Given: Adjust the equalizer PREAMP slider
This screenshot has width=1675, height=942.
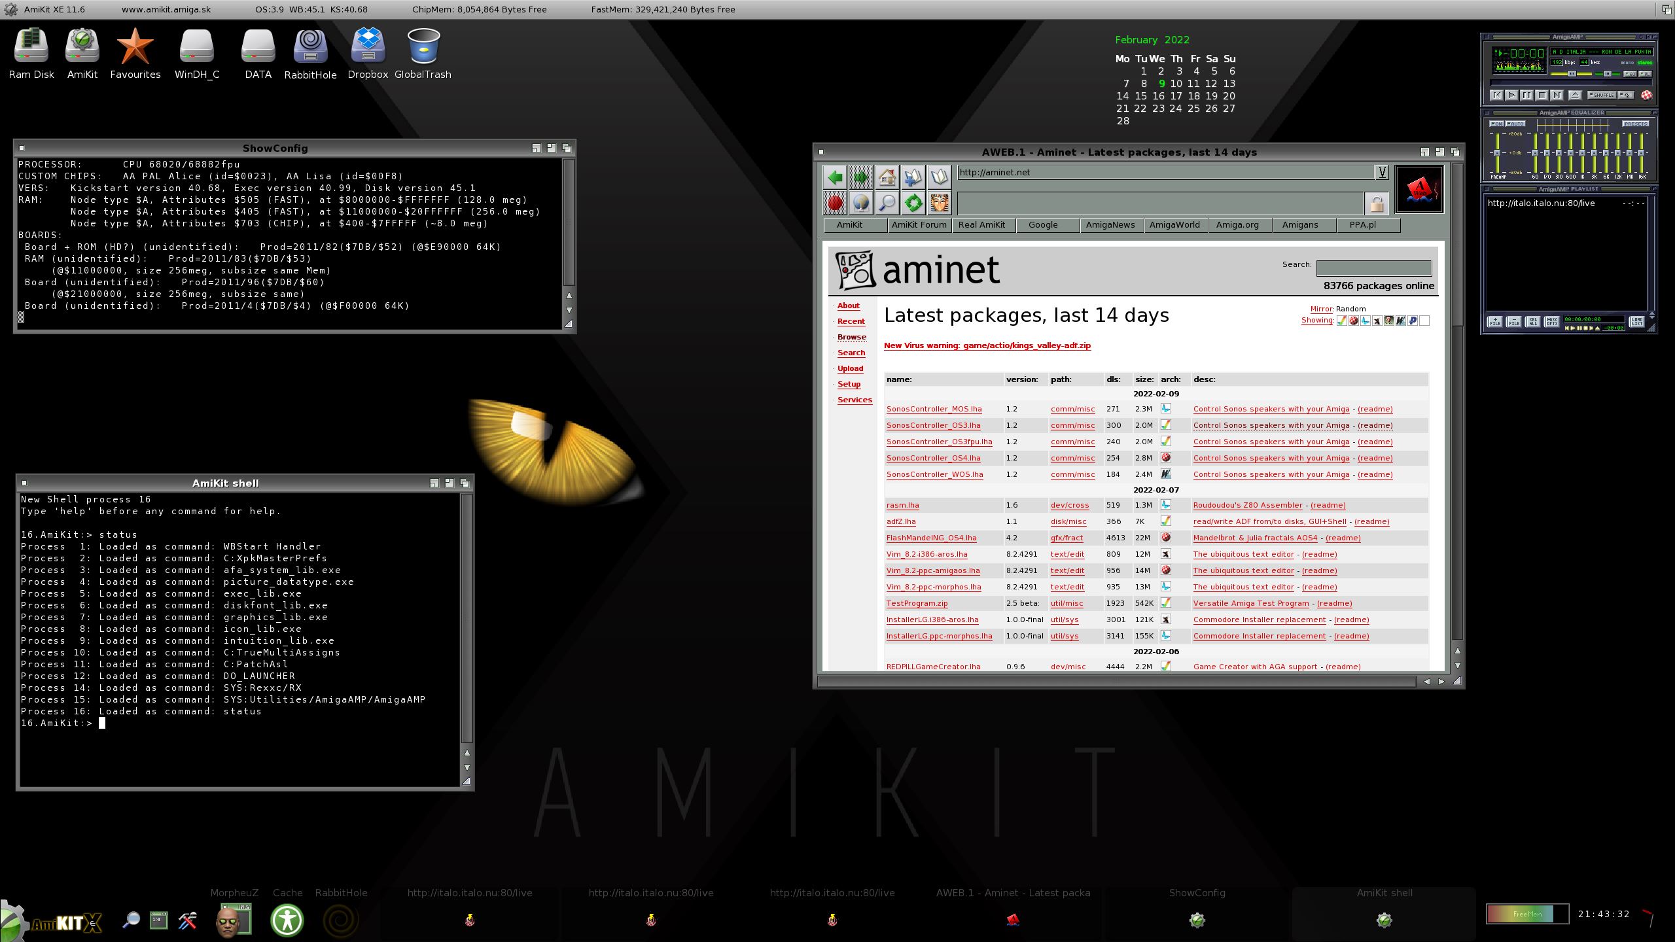Looking at the screenshot, I should pos(1497,153).
